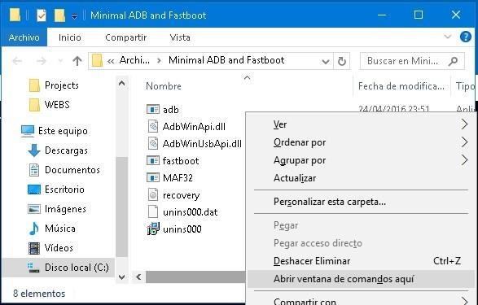Click the Archi... breadcrumb segment
478x305 pixels.
click(x=134, y=60)
